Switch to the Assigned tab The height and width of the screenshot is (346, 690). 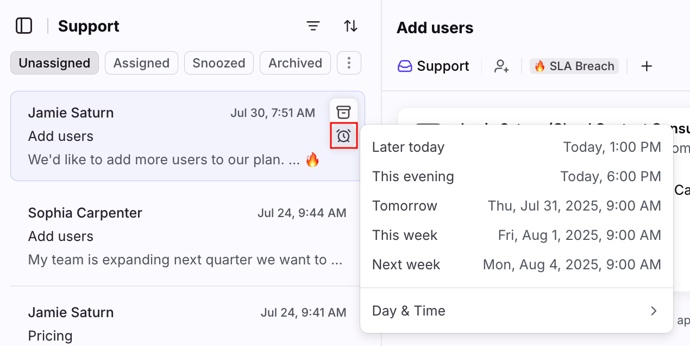tap(141, 63)
